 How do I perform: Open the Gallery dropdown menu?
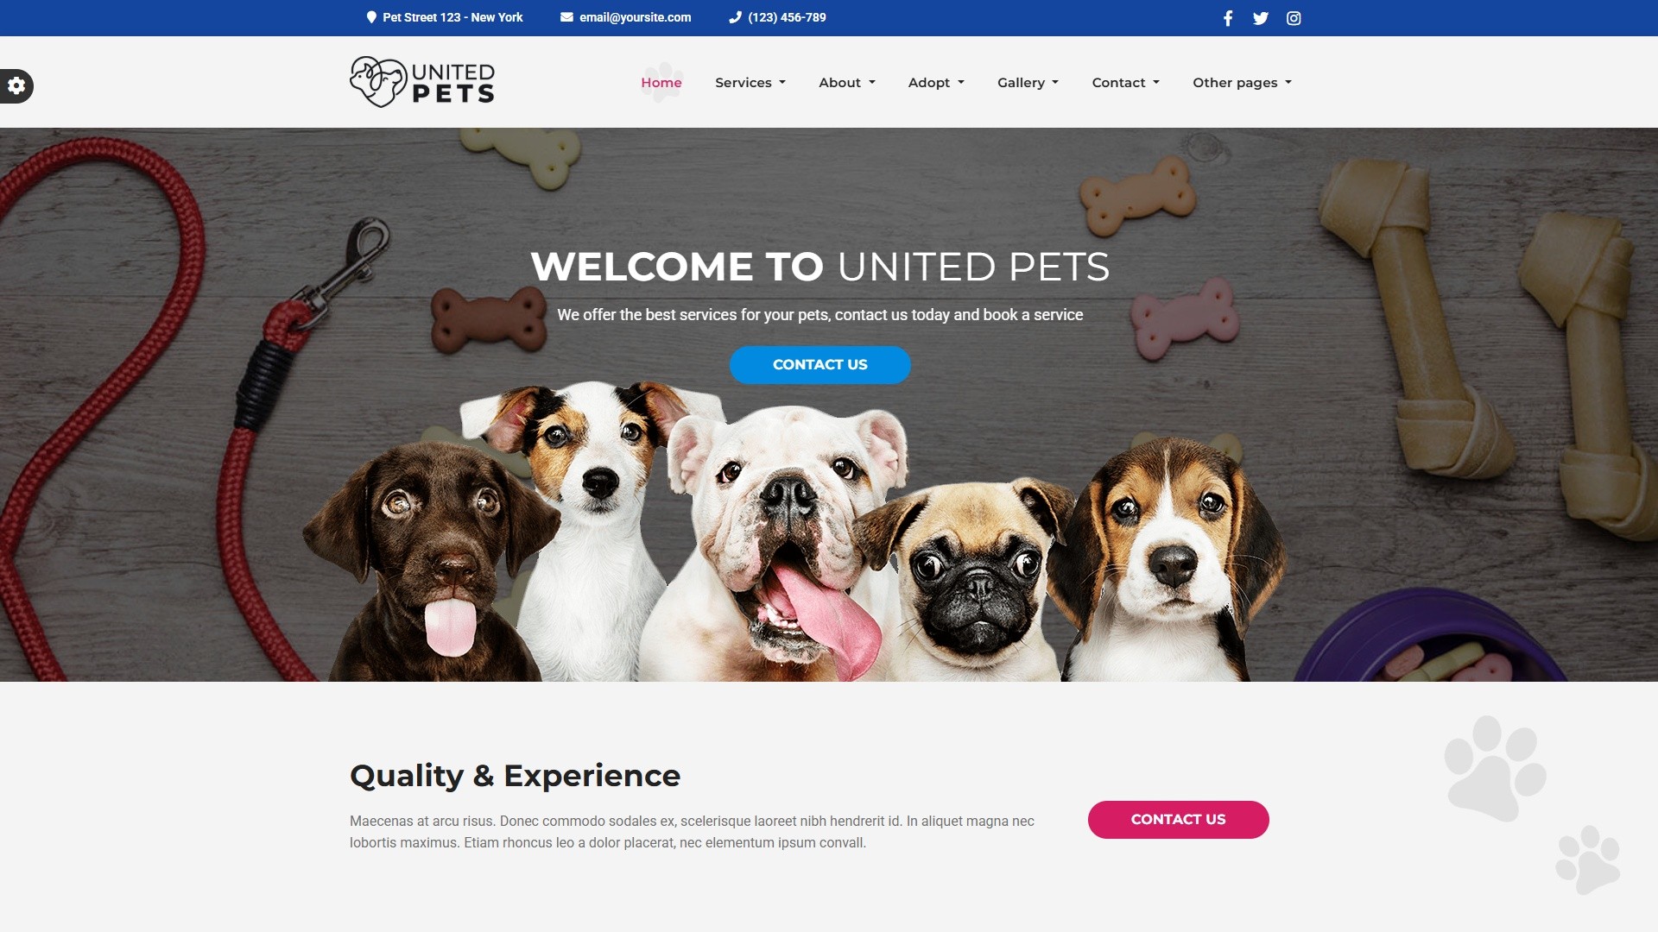[x=1028, y=83]
